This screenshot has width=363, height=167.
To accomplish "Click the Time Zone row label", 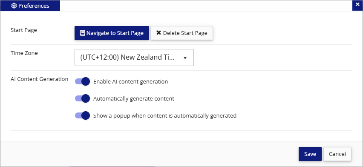I will tap(24, 53).
